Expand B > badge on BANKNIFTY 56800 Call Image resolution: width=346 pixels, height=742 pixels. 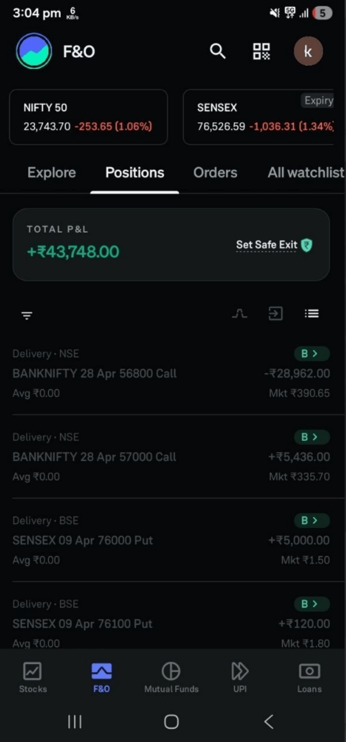tap(312, 353)
